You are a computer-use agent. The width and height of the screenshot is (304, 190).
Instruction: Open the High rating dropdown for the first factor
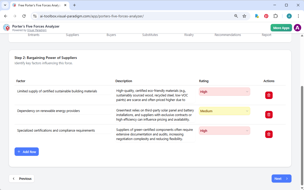click(x=224, y=92)
